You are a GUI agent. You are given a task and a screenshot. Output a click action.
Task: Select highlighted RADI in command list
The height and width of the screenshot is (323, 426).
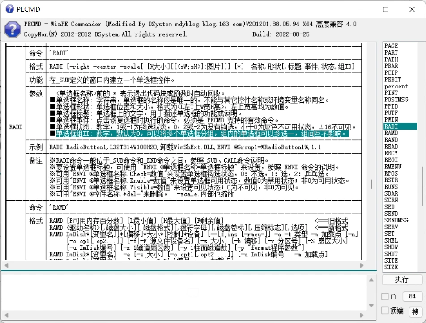400,126
